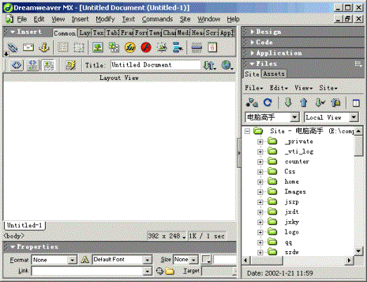The width and height of the screenshot is (367, 282).
Task: Insert date icon
Action: (x=213, y=48)
